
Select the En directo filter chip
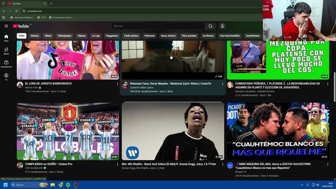click(x=208, y=36)
